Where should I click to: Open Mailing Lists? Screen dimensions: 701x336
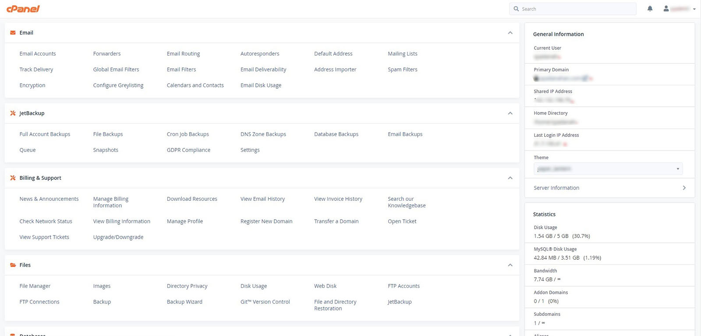pos(402,54)
